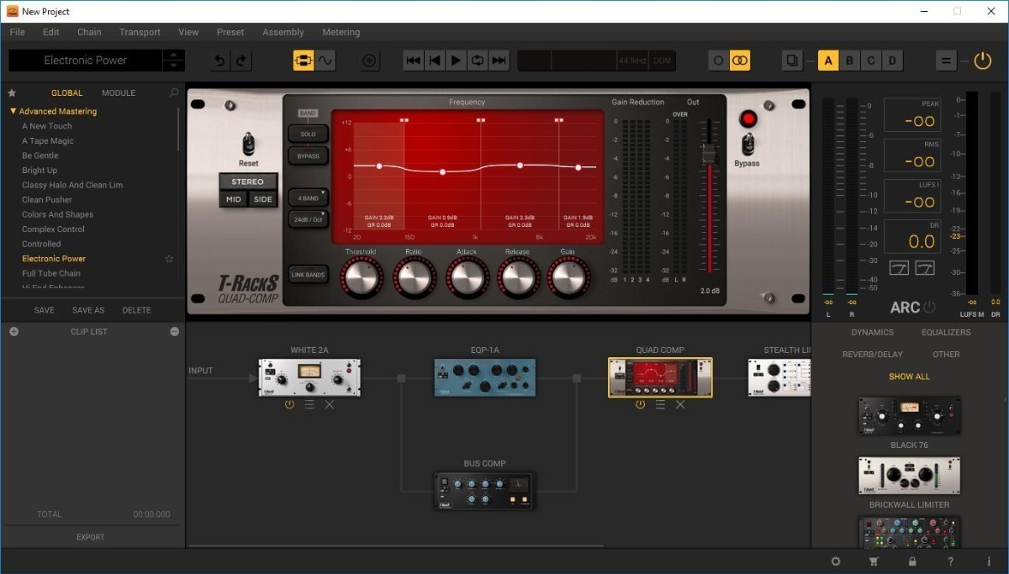Viewport: 1009px width, 574px height.
Task: Click the lock icon in bottom bar
Action: tap(912, 561)
